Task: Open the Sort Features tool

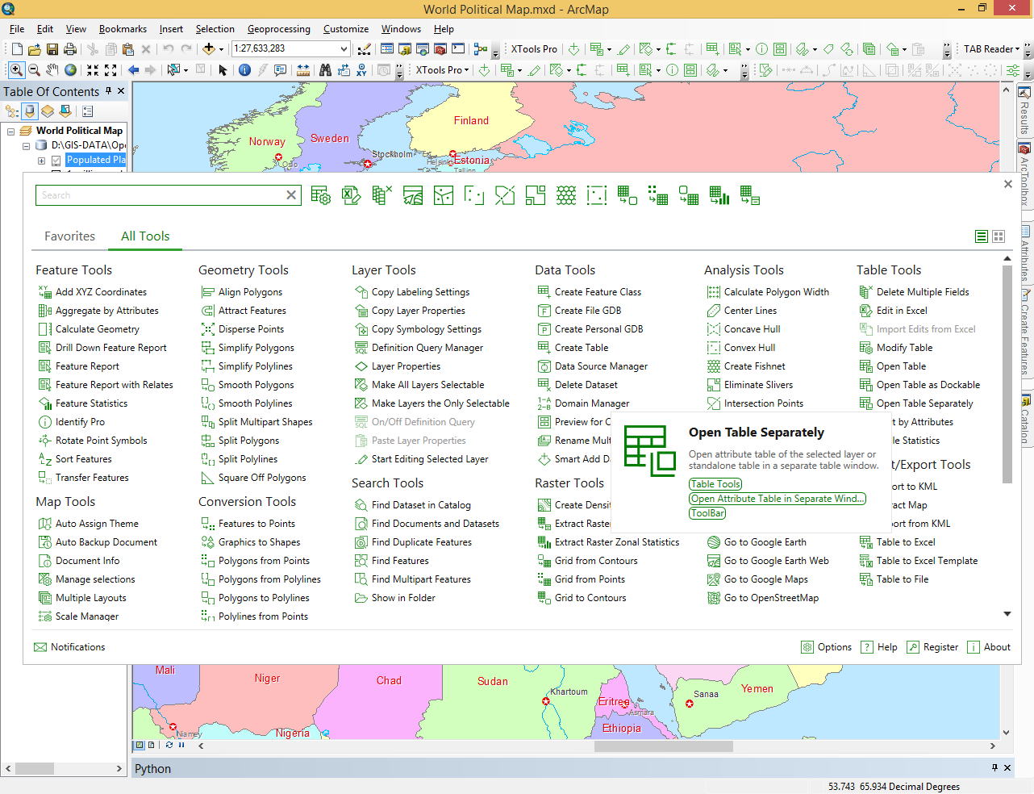Action: click(74, 459)
